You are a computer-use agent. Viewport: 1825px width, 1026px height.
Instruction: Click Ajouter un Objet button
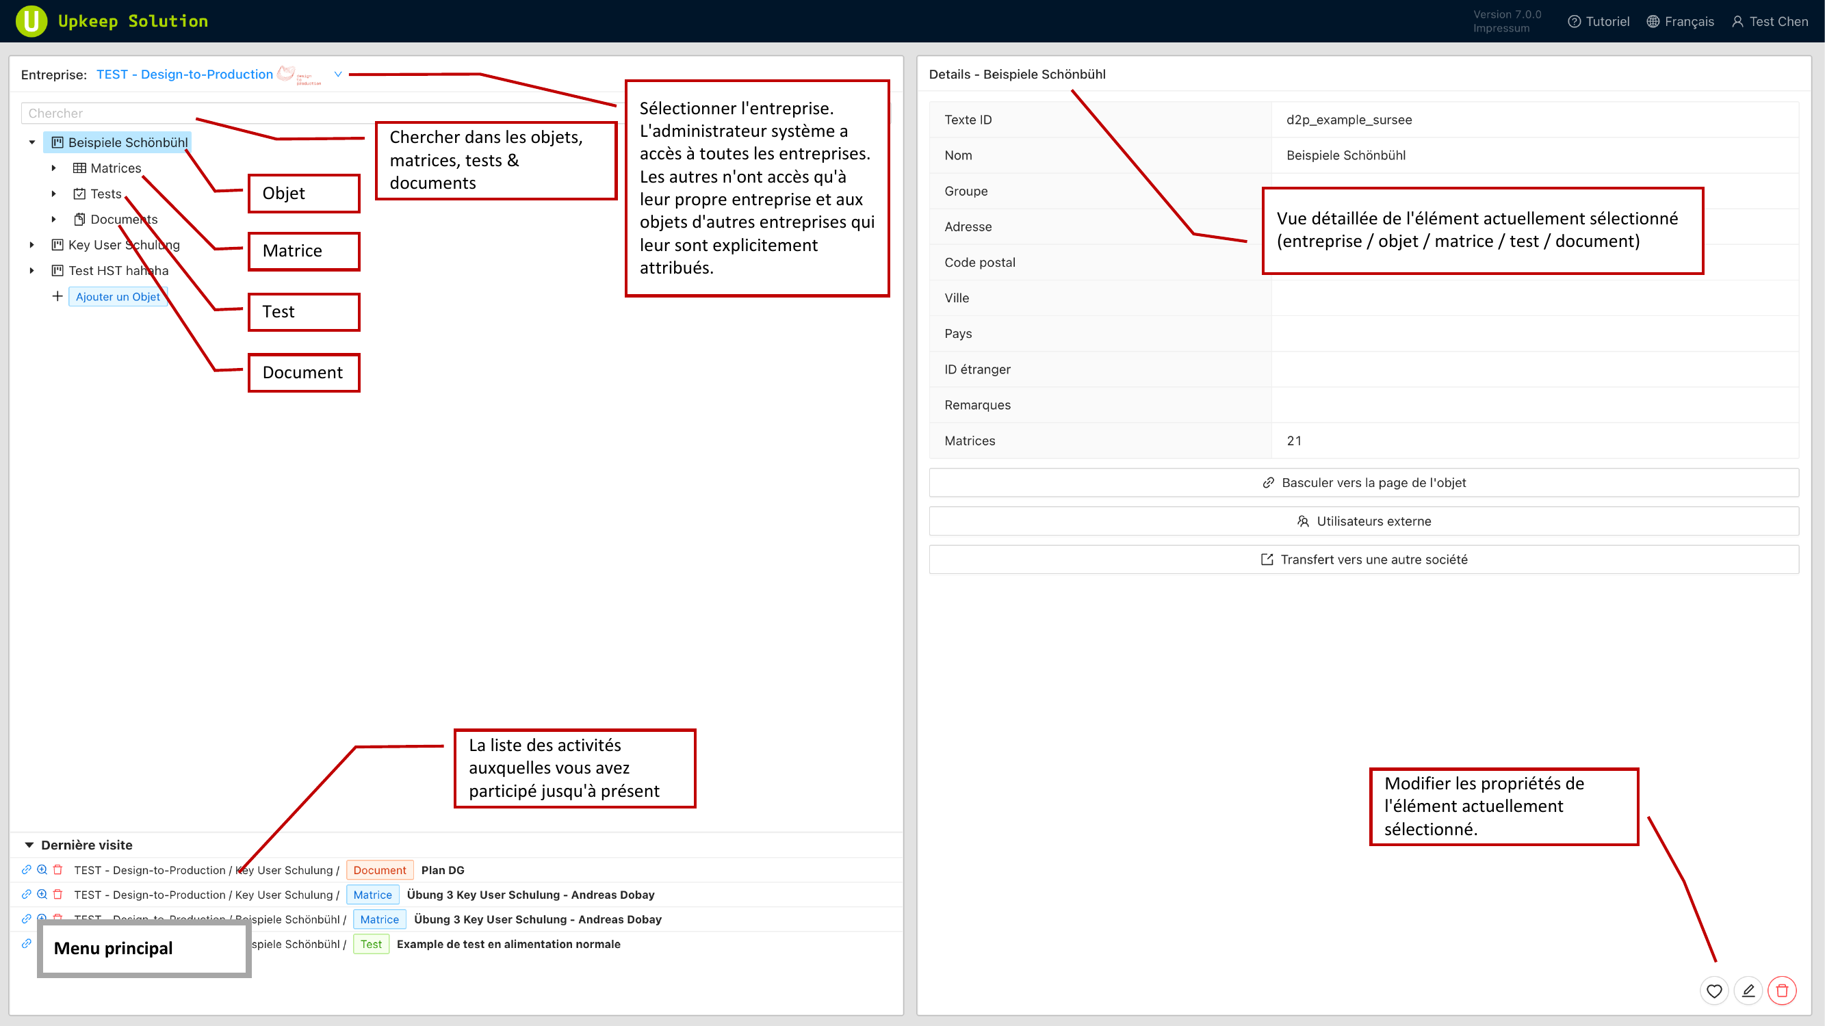(x=118, y=297)
